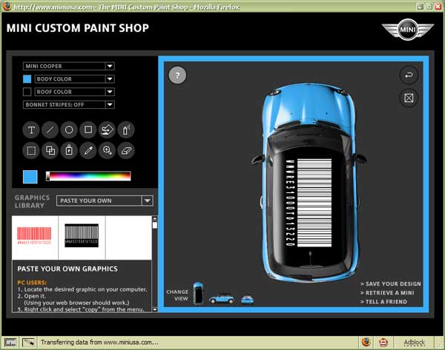Choose the Square shape tool
The image size is (445, 350).
coord(88,130)
